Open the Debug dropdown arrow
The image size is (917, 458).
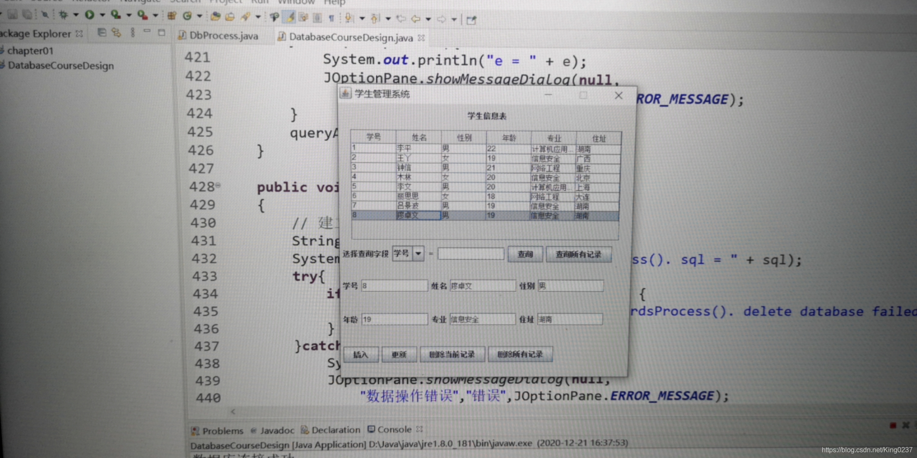tap(76, 15)
